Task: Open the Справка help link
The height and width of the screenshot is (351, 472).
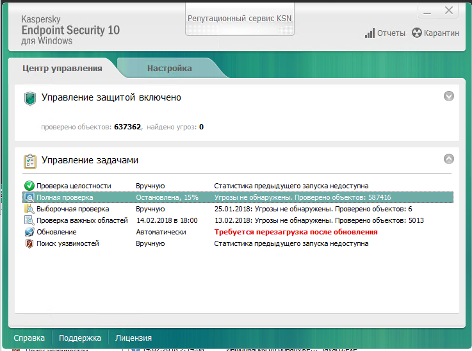Action: 29,338
